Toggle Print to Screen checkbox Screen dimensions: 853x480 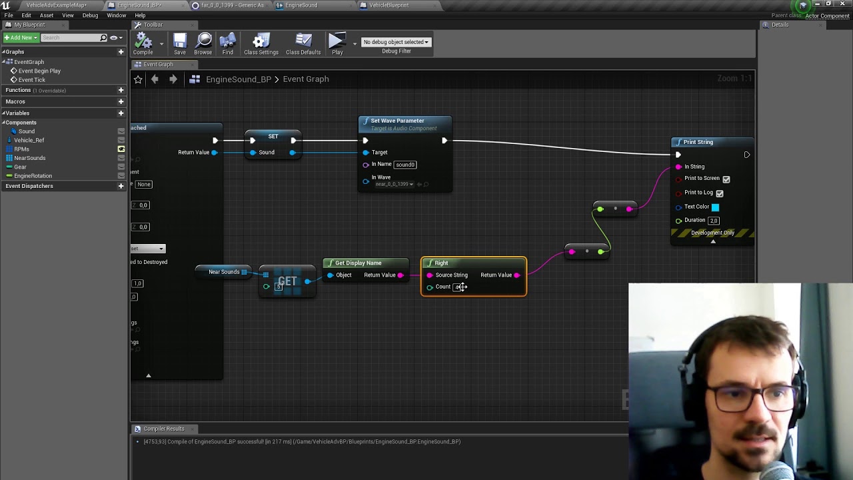tap(726, 179)
